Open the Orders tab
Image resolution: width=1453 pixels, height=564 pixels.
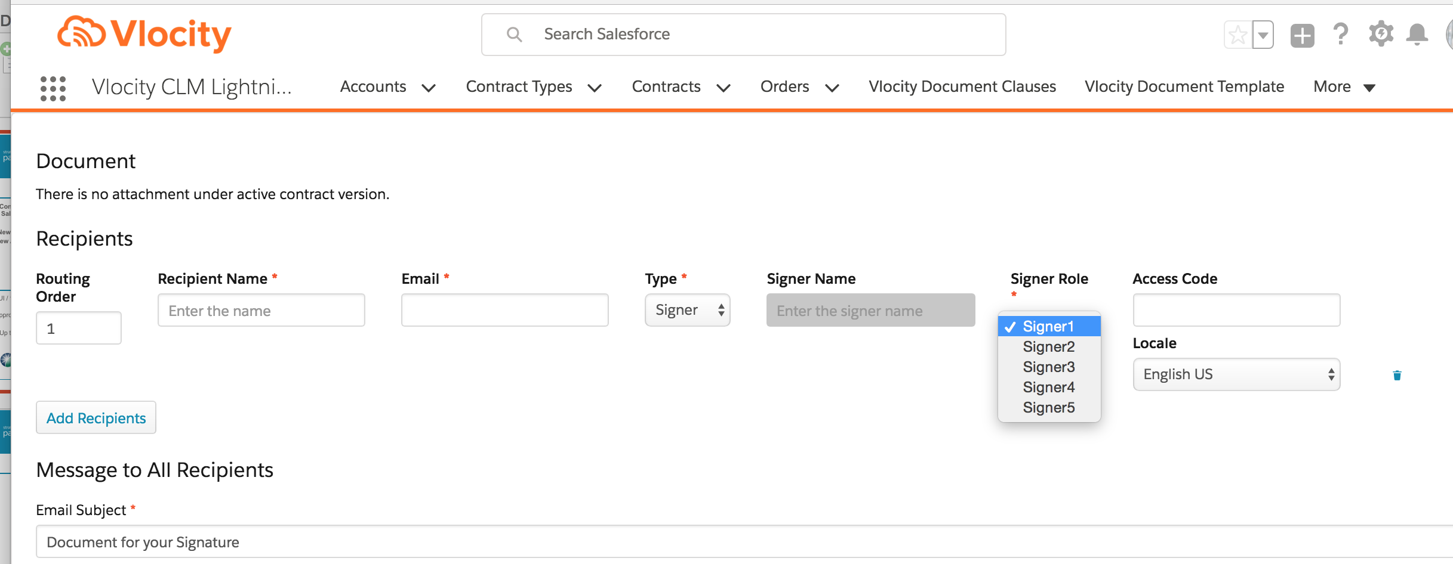[784, 87]
